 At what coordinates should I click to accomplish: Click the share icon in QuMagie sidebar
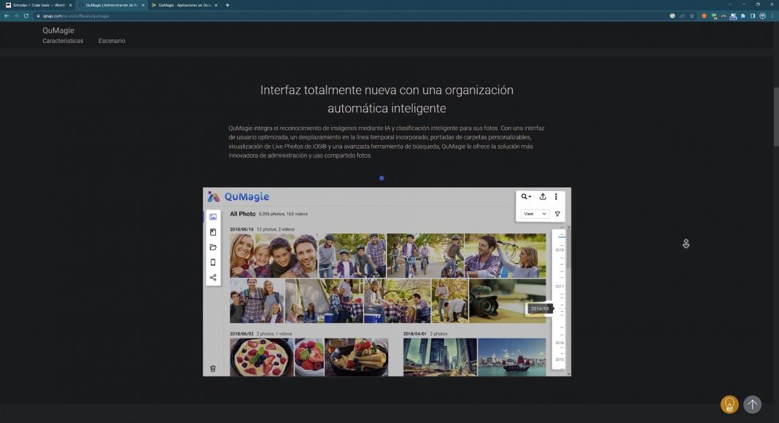tap(213, 277)
